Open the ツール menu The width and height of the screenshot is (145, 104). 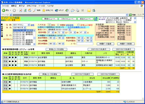42,6
